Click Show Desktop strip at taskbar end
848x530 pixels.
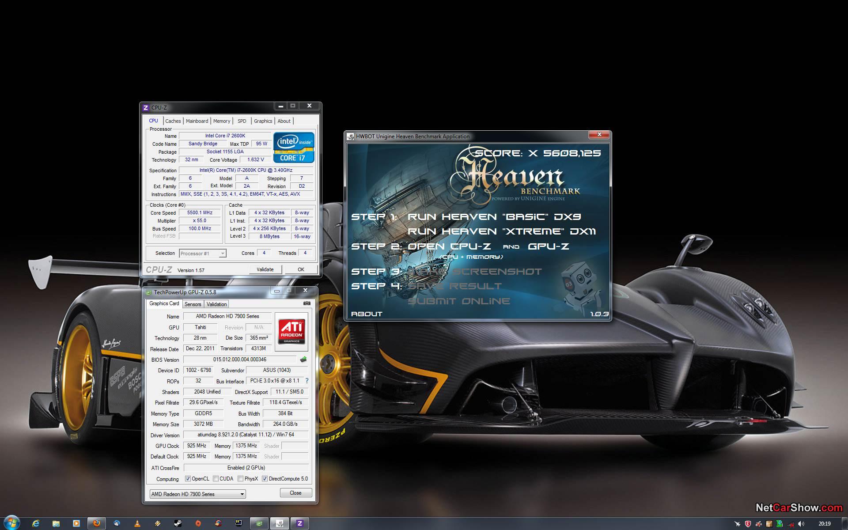click(x=844, y=524)
